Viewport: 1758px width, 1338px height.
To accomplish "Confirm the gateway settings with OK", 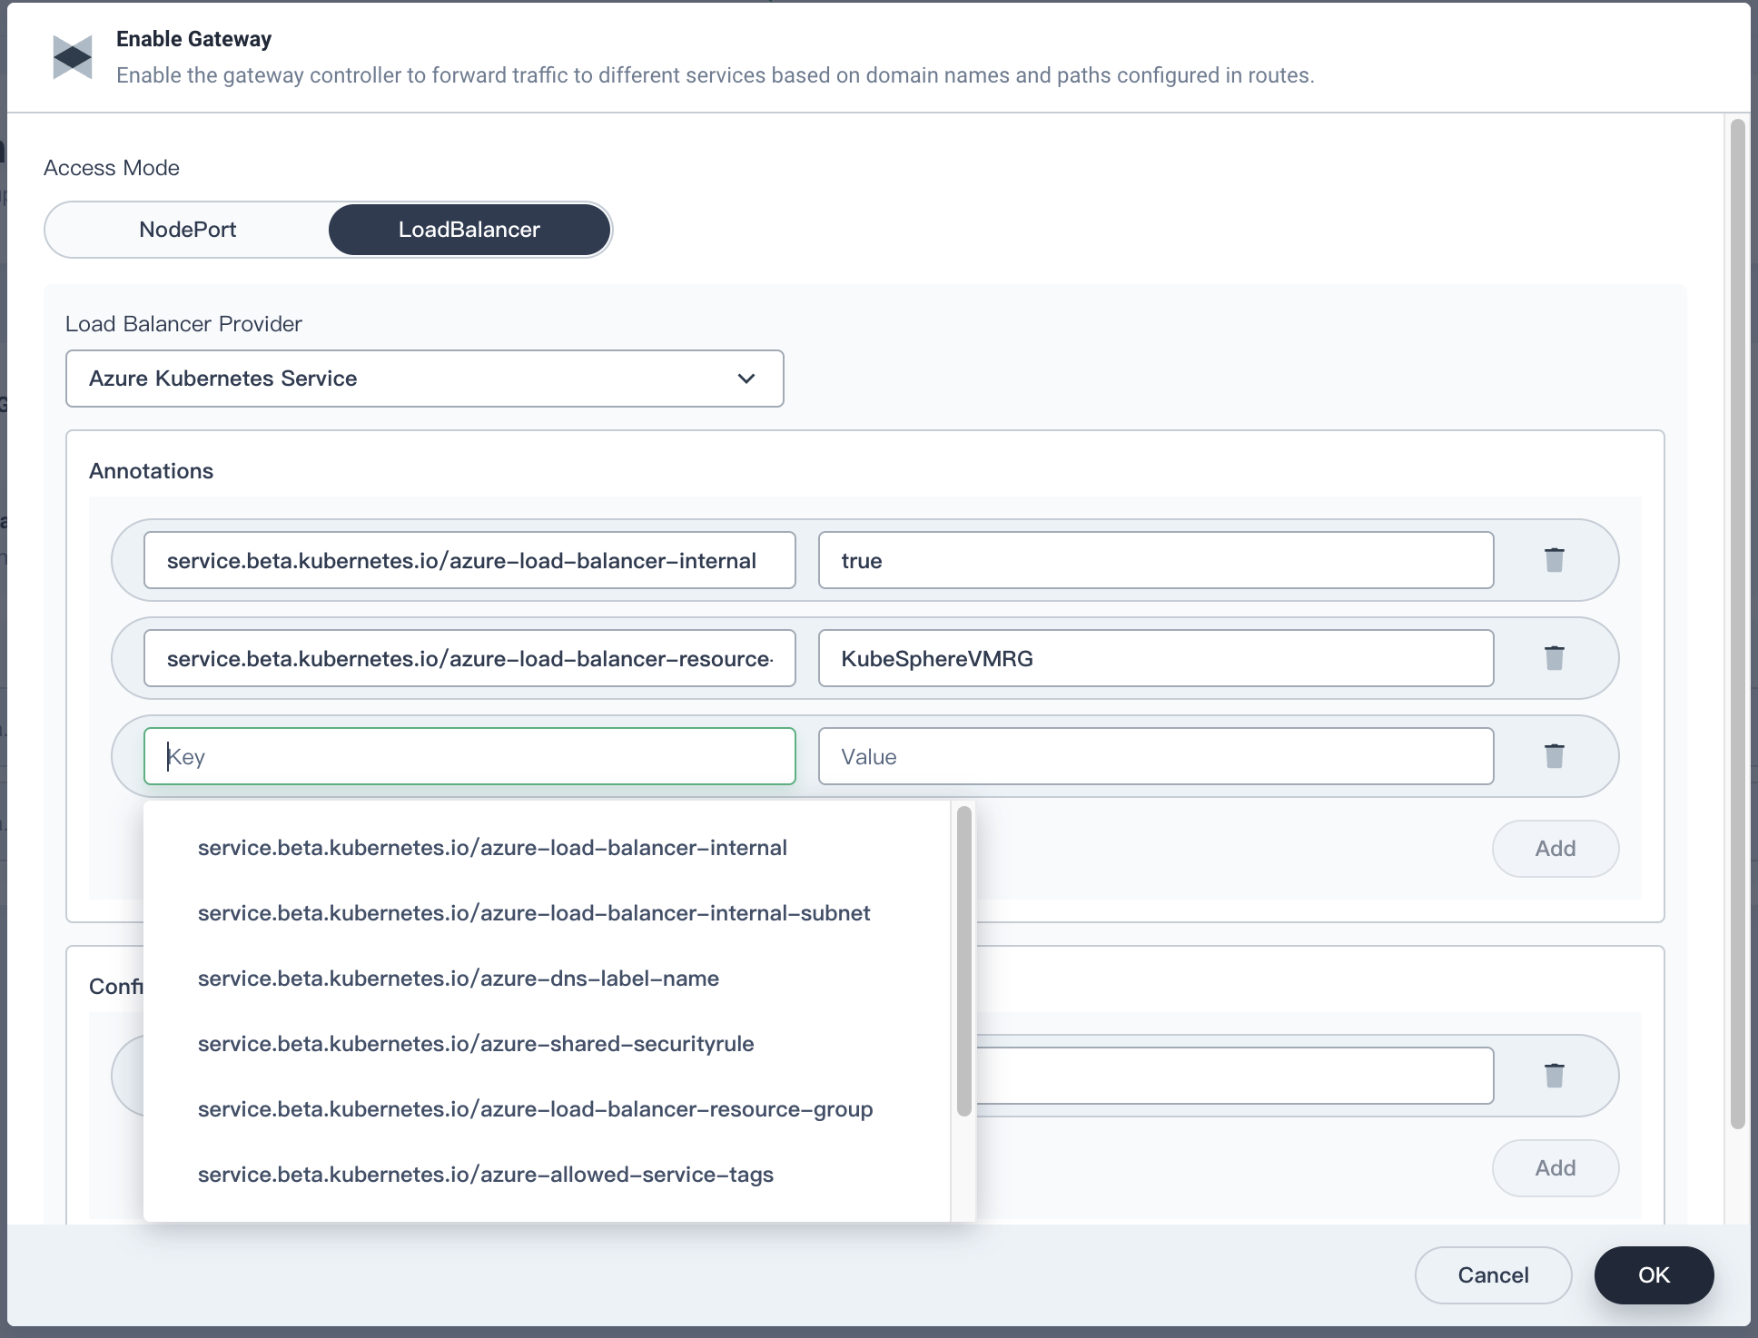I will click(x=1654, y=1274).
